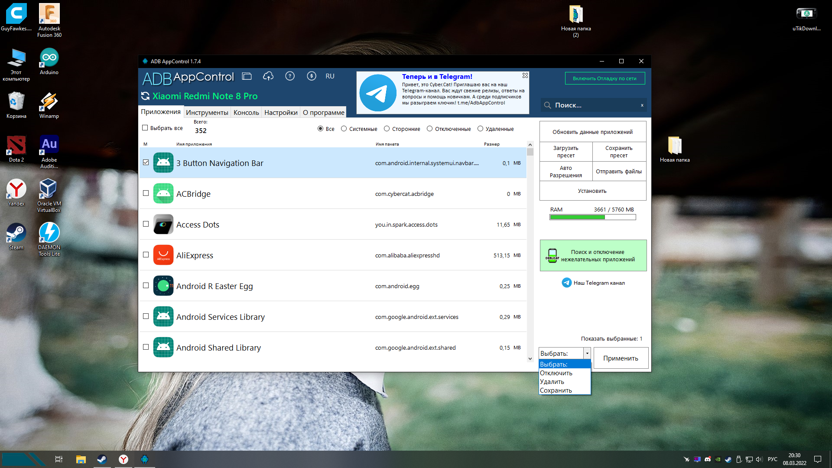This screenshot has height=468, width=832.
Task: Collapse the Выбрать action dropdown arrow
Action: pyautogui.click(x=587, y=354)
